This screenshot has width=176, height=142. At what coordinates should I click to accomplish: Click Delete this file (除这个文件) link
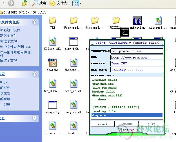pos(8,60)
